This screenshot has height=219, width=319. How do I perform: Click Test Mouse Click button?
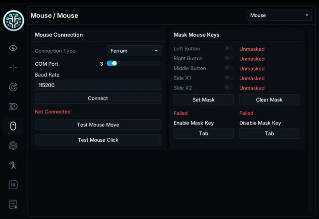[98, 140]
